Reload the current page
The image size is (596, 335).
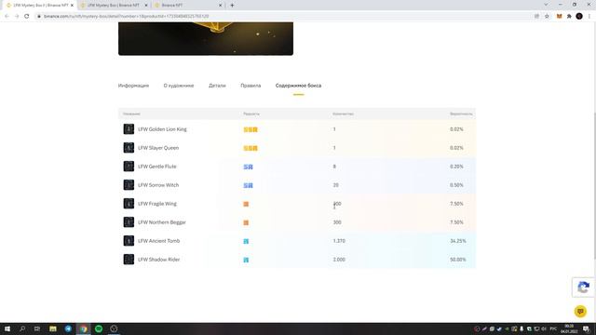pos(27,17)
